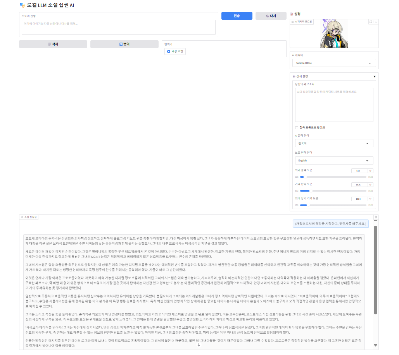Open the 보조 번역 언어 dropdown set to English
The height and width of the screenshot is (355, 399).
[x=334, y=161]
